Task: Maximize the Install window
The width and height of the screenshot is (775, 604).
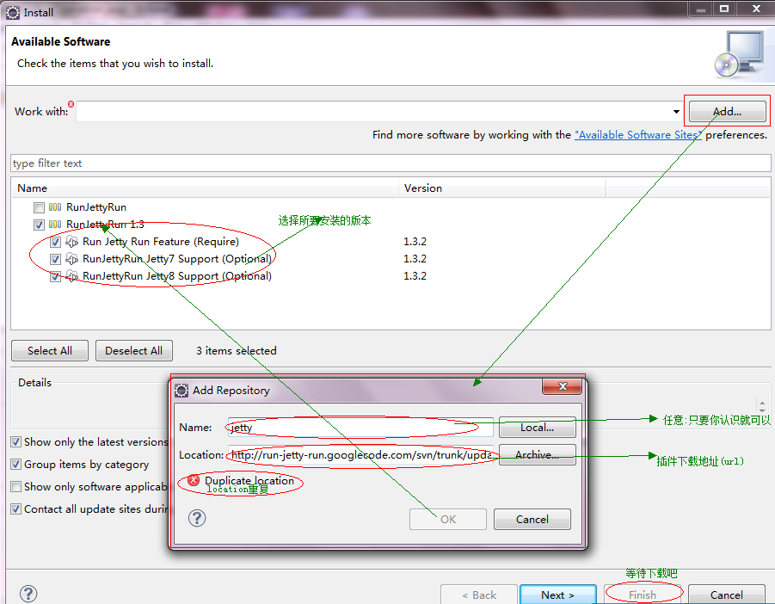Action: [724, 9]
